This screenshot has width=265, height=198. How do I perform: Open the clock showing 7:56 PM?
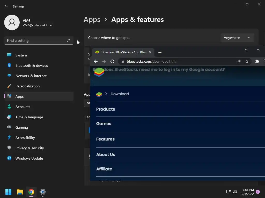pos(248,192)
